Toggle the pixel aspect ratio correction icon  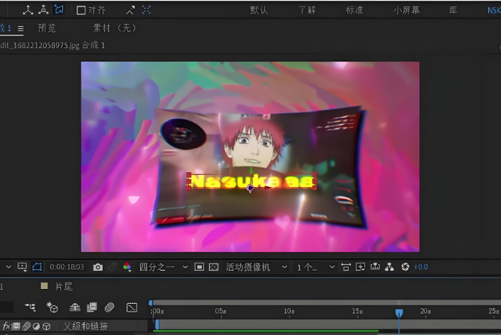(346, 267)
